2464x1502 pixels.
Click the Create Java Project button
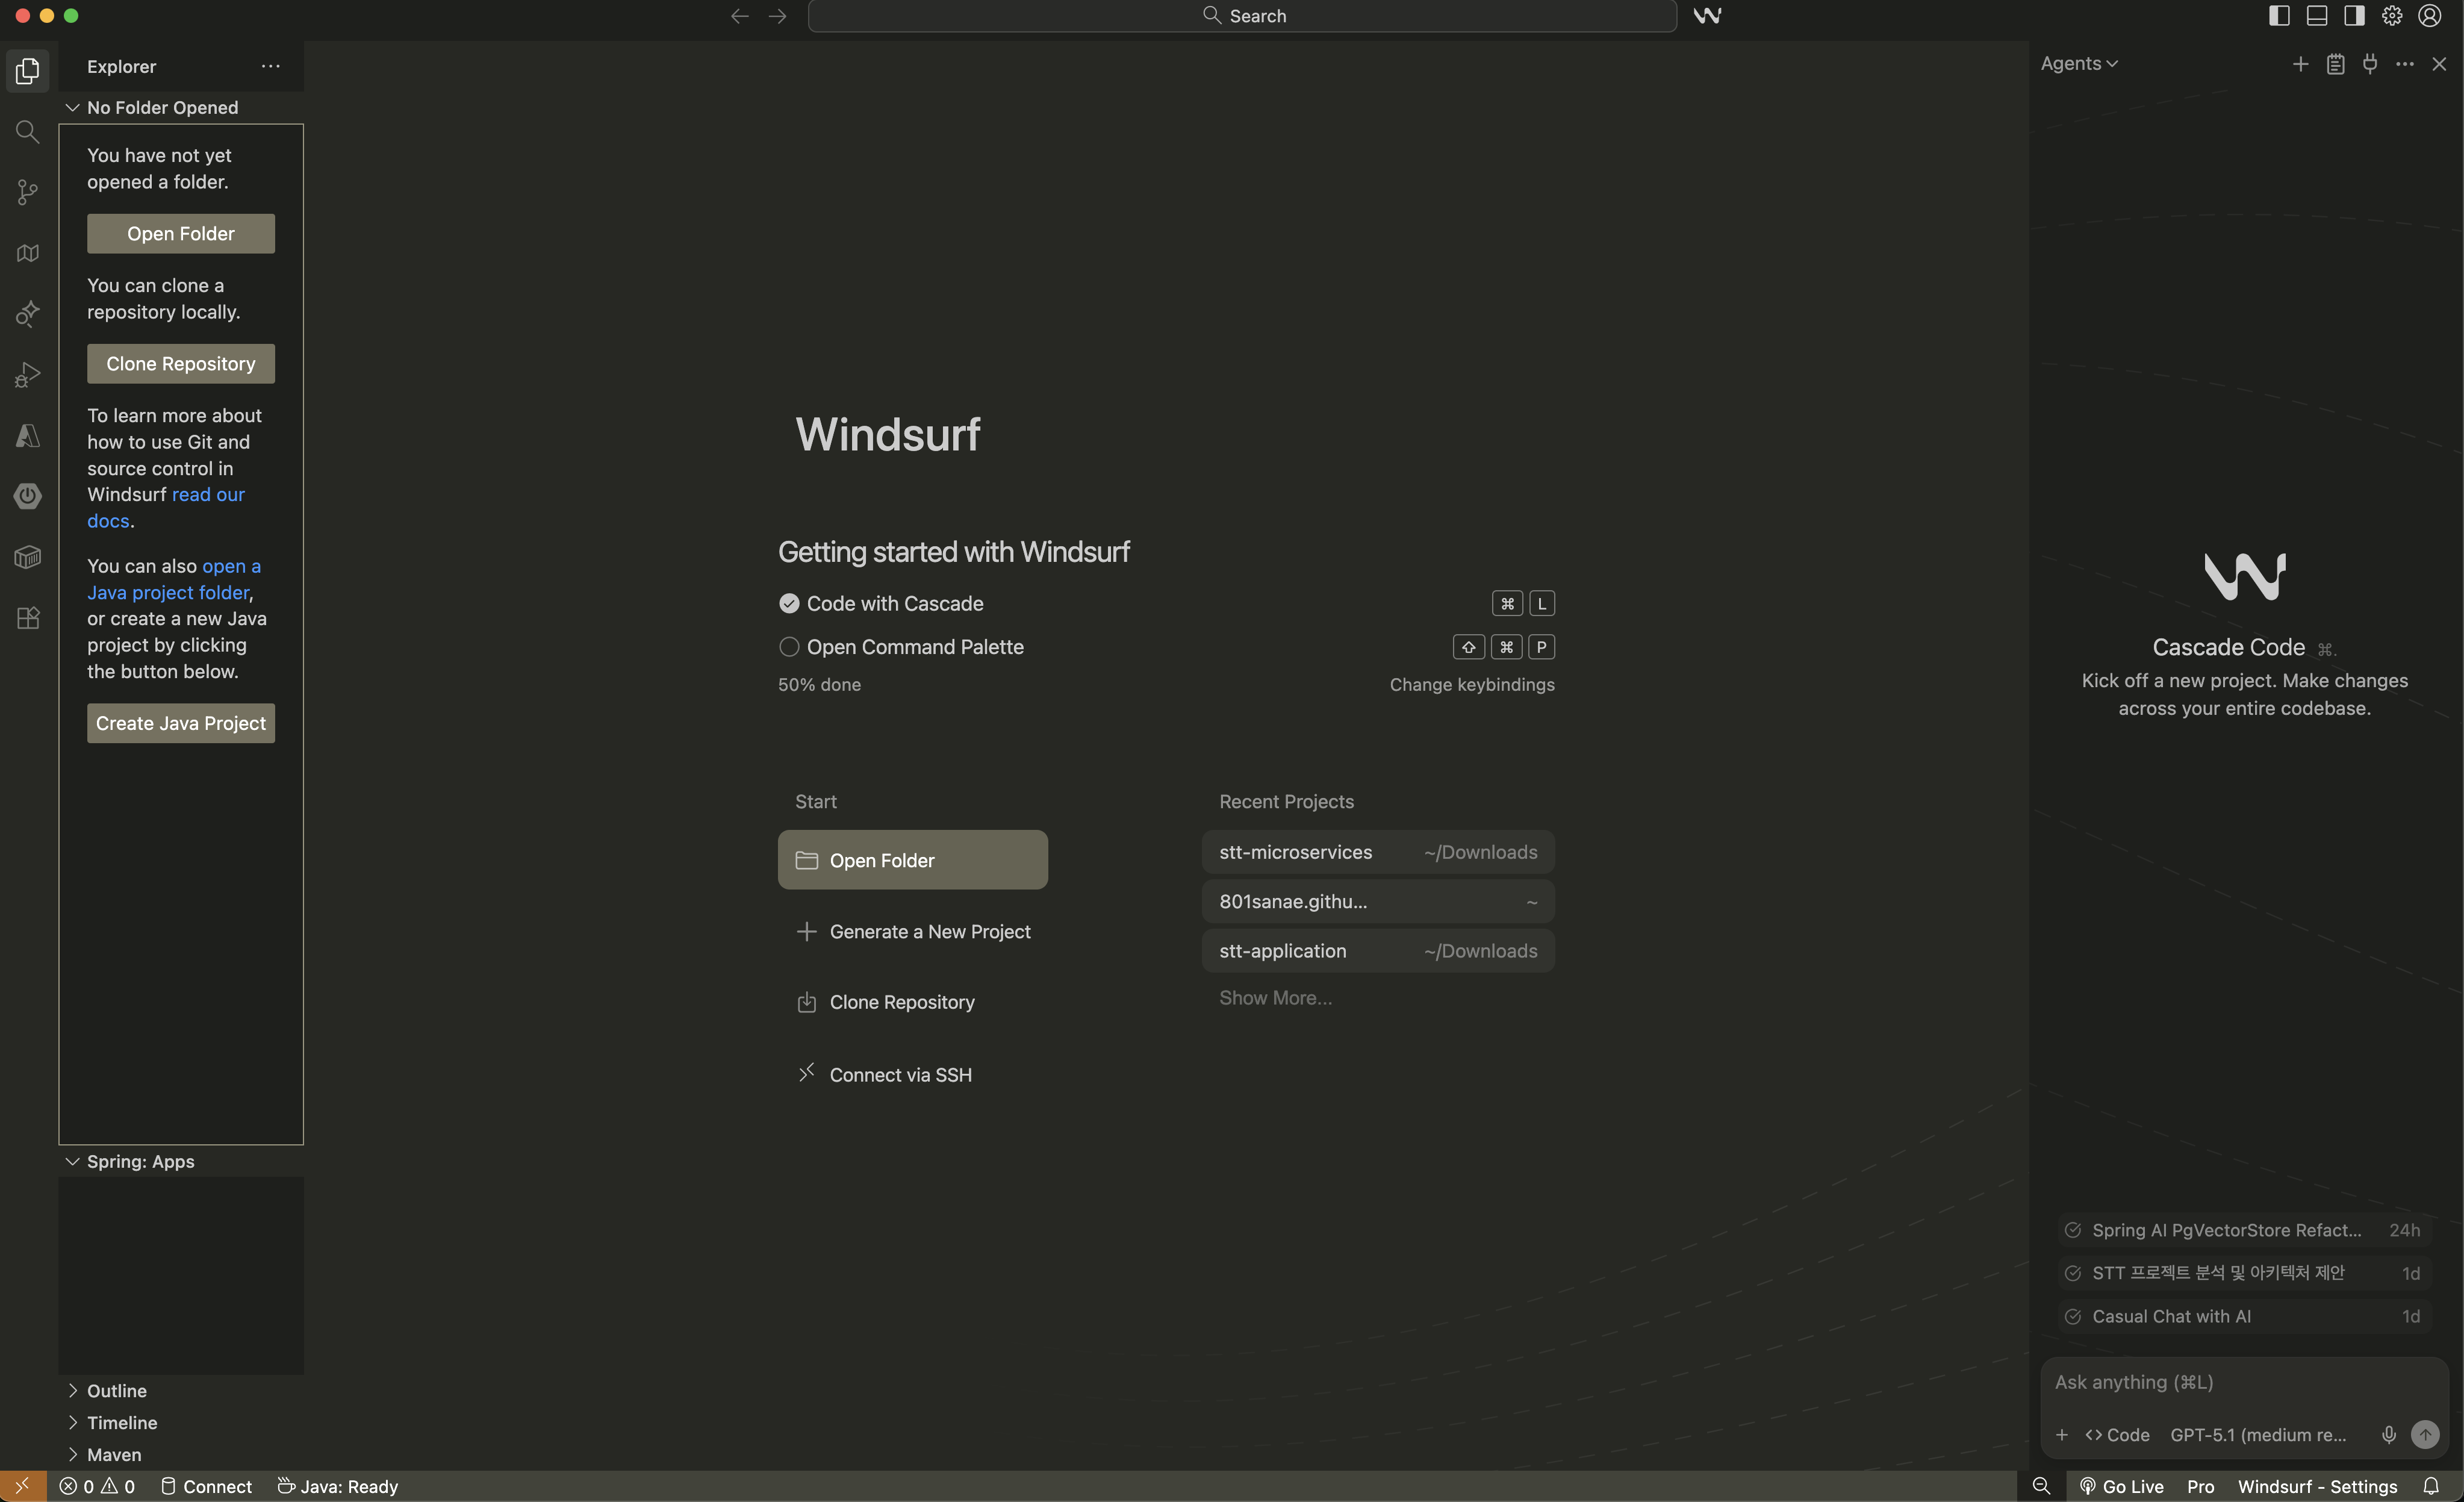(181, 723)
